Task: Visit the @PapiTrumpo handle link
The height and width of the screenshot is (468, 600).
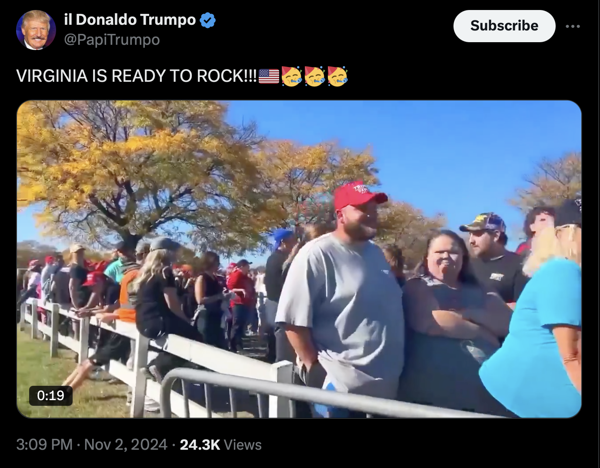Action: click(x=112, y=40)
